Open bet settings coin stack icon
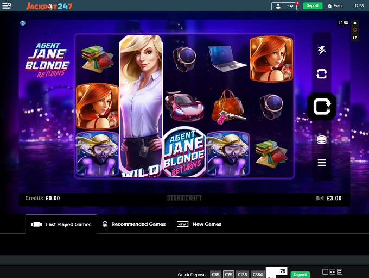 pos(322,139)
